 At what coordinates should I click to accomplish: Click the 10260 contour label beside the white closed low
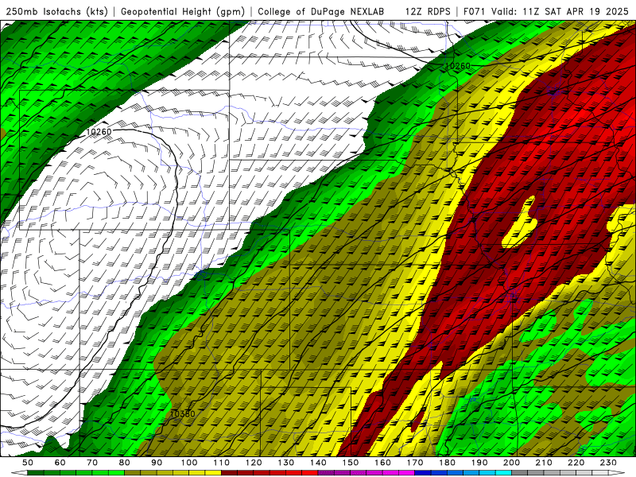(x=99, y=132)
